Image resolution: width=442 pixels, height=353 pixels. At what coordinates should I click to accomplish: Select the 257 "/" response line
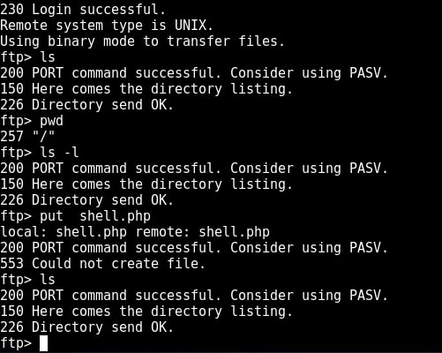point(27,136)
